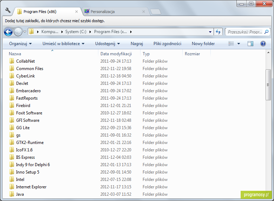Image resolution: width=274 pixels, height=201 pixels.
Task: Click date 2012-11-22 19:58 of Common Files
Action: click(x=116, y=68)
